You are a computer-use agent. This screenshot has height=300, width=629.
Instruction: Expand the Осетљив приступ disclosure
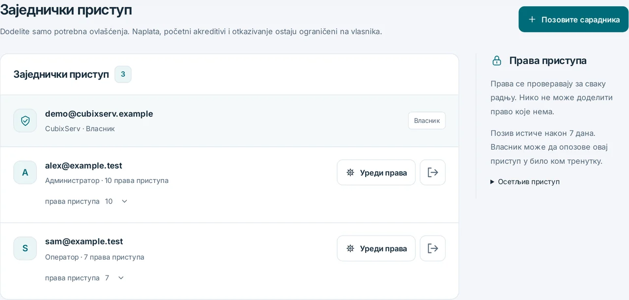click(x=525, y=181)
